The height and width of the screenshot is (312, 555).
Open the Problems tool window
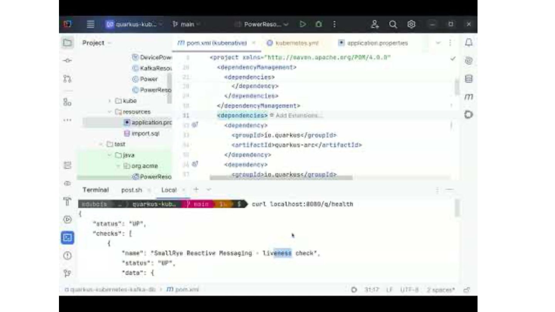(x=67, y=255)
